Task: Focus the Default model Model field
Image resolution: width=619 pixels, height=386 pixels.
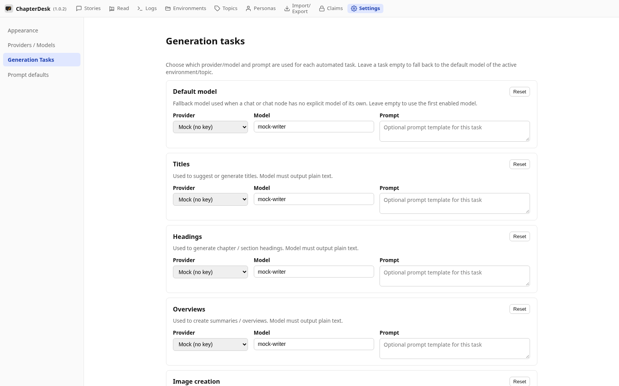Action: [x=314, y=127]
